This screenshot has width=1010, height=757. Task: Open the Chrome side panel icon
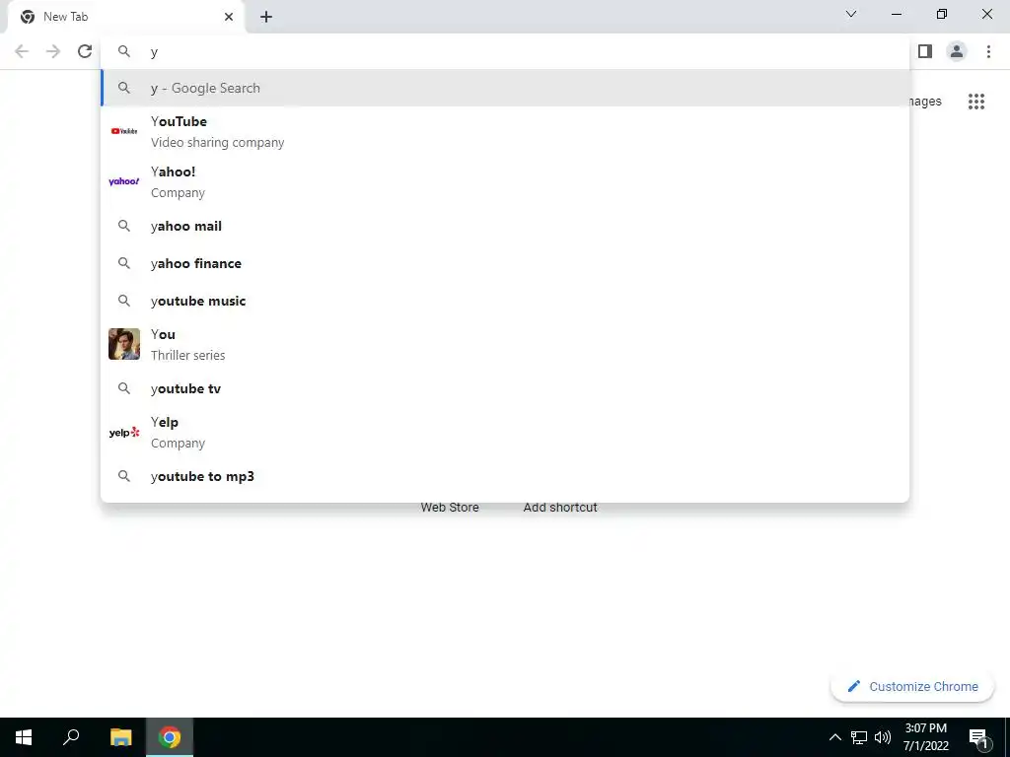[x=925, y=51]
